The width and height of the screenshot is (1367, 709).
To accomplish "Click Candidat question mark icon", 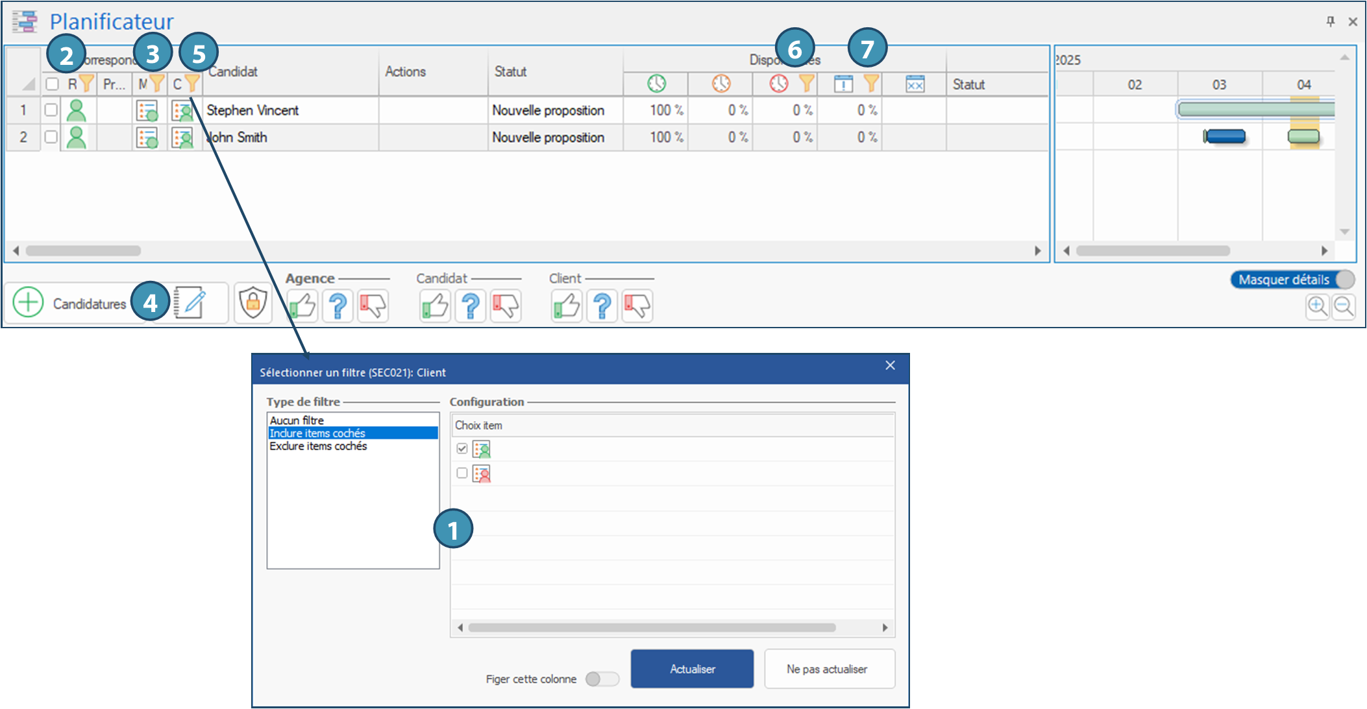I will 471,305.
